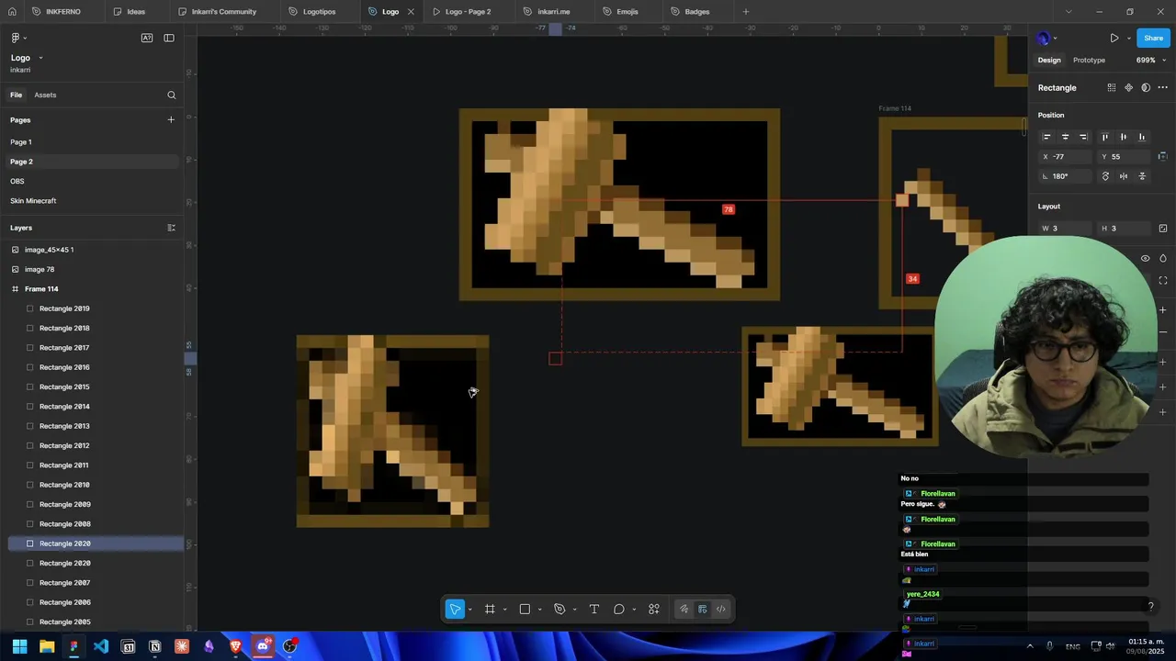Screen dimensions: 1176x661
Task: Present the prototype with play icon
Action: point(1114,39)
